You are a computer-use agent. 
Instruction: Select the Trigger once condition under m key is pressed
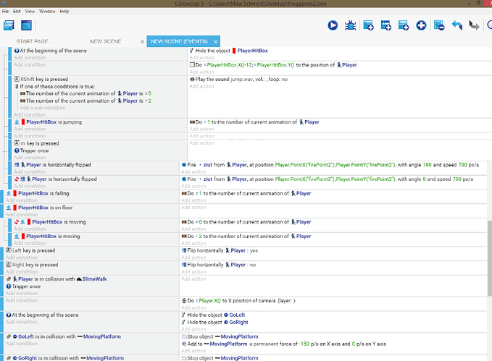point(31,150)
